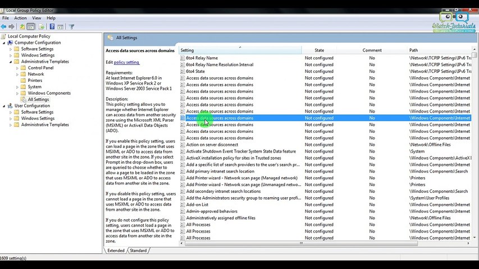Sort by the Setting column header
The height and width of the screenshot is (269, 479).
point(240,50)
